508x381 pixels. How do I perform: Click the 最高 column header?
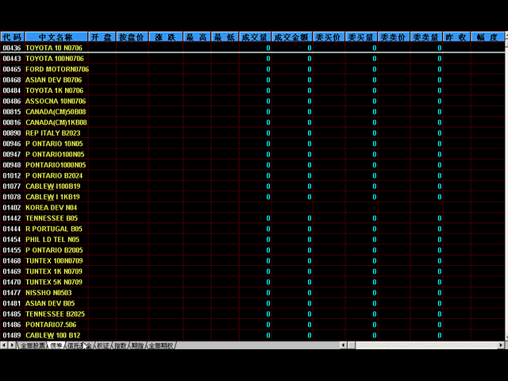click(197, 37)
